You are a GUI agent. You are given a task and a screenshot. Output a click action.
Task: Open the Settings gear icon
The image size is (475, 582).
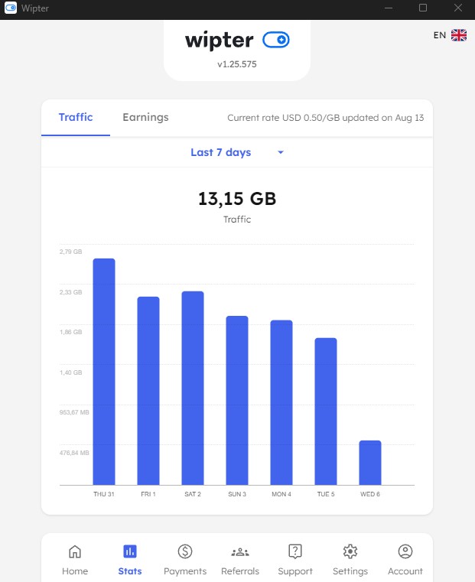[x=350, y=551]
